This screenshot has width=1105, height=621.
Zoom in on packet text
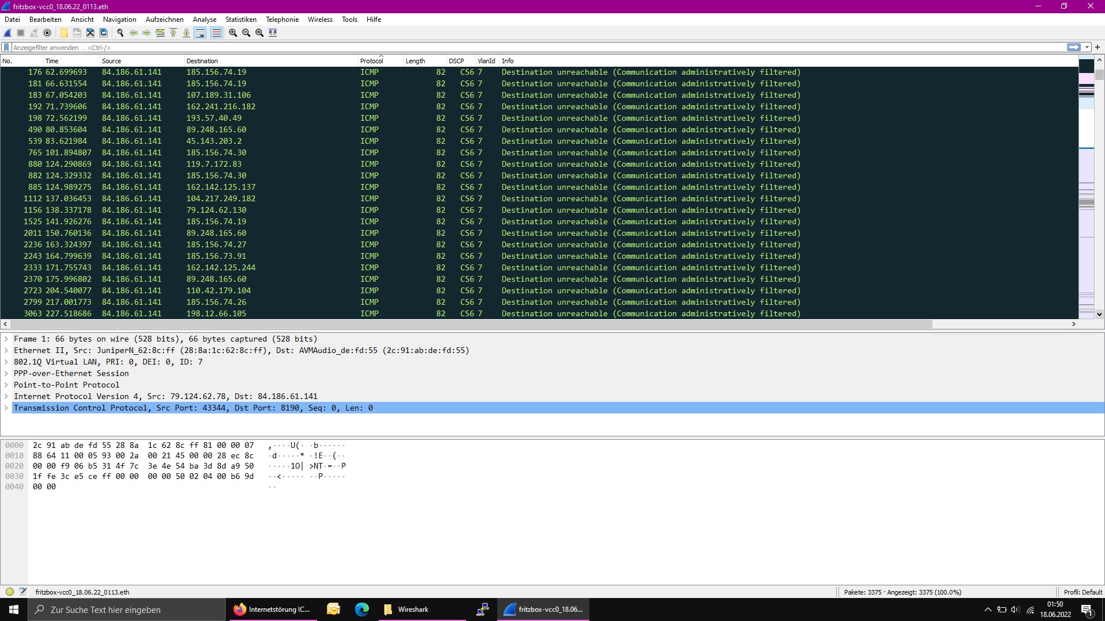[x=233, y=33]
